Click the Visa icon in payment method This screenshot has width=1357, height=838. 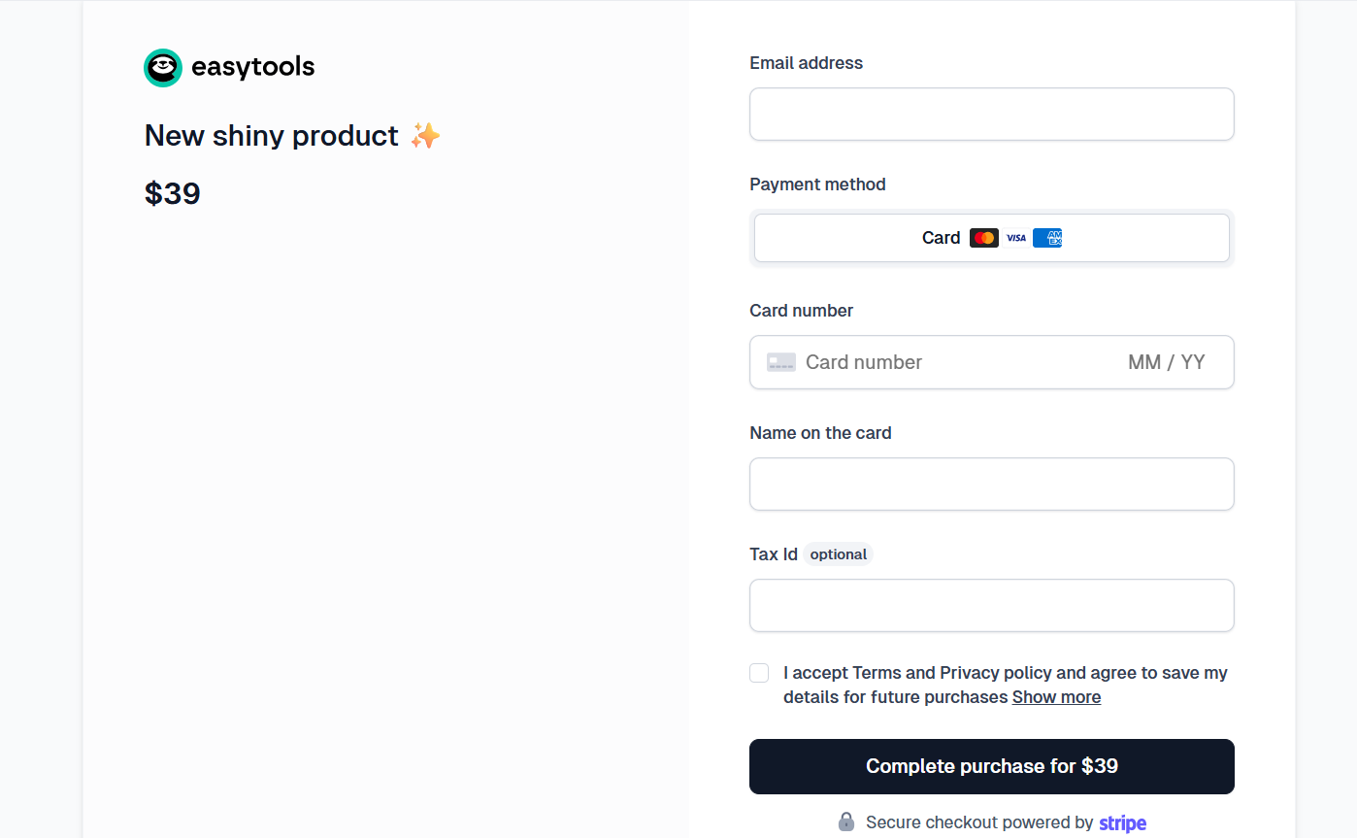(x=1015, y=238)
